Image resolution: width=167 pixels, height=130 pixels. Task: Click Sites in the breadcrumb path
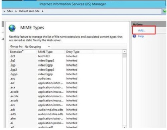pyautogui.click(x=10, y=11)
